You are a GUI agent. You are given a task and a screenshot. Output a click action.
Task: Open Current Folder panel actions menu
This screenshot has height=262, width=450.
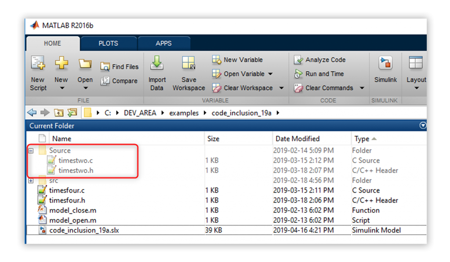(423, 126)
